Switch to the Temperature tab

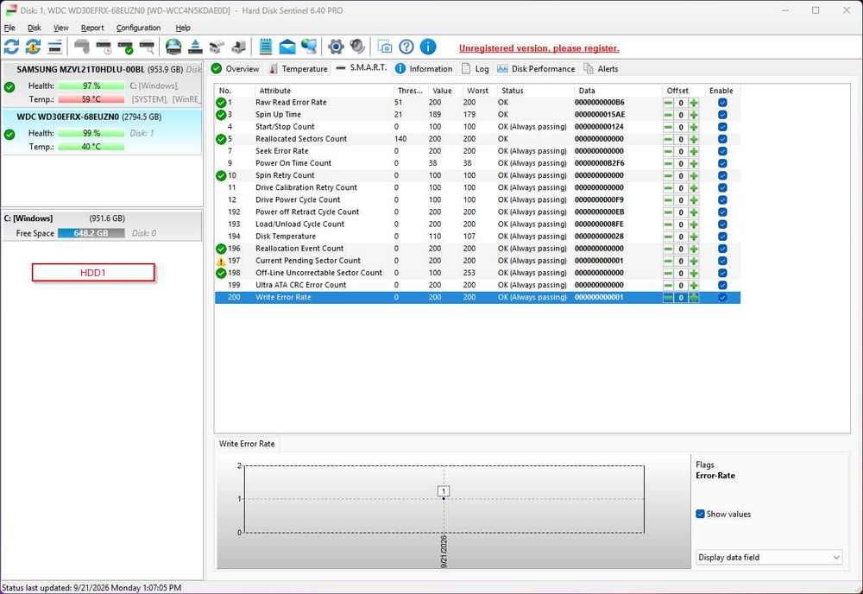tap(298, 68)
